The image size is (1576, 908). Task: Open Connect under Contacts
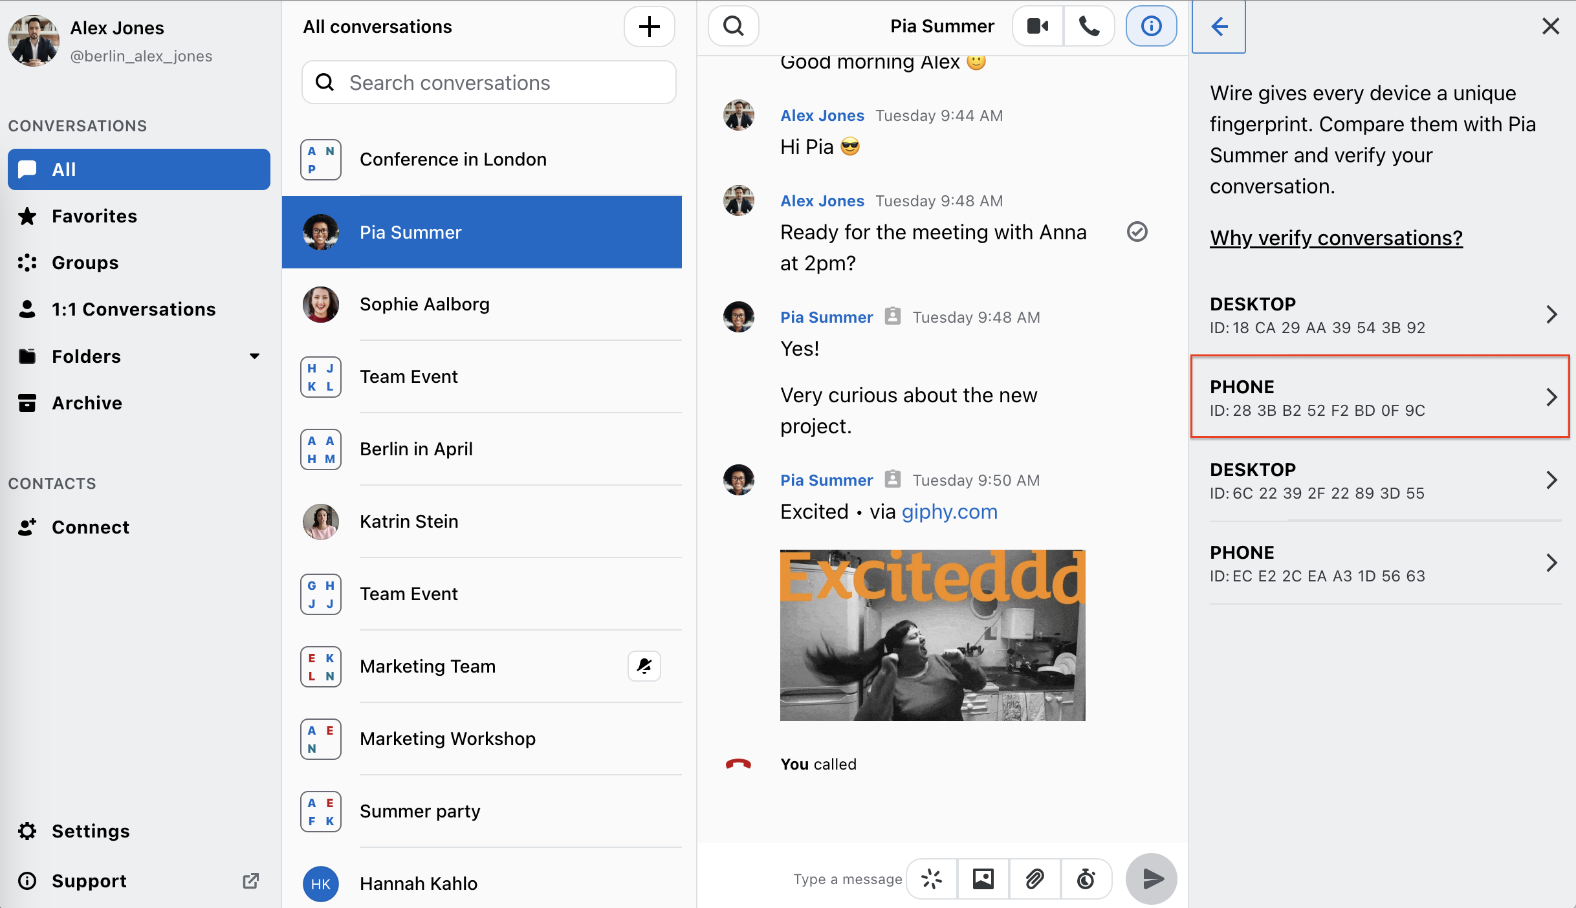pyautogui.click(x=139, y=527)
